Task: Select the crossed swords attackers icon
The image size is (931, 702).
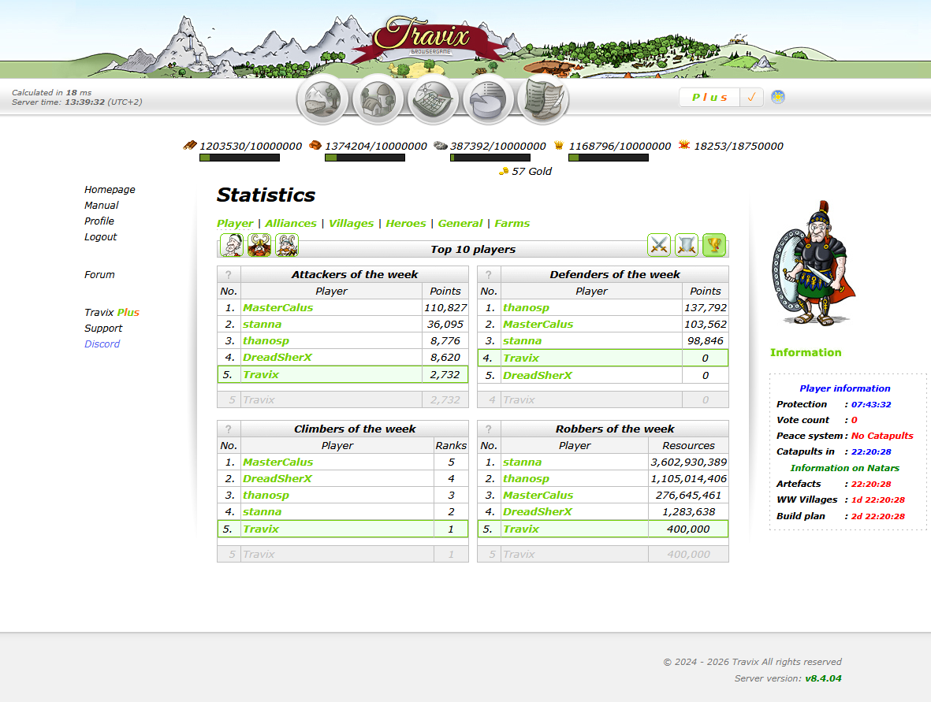Action: [x=659, y=245]
